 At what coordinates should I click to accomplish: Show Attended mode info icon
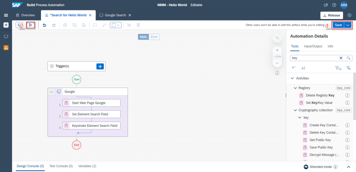(x=335, y=167)
